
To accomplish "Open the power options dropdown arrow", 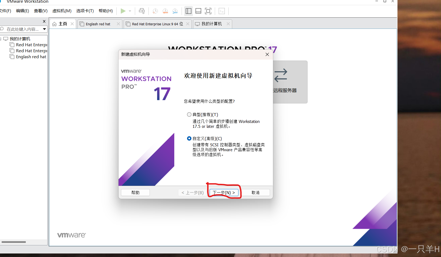I will point(130,11).
